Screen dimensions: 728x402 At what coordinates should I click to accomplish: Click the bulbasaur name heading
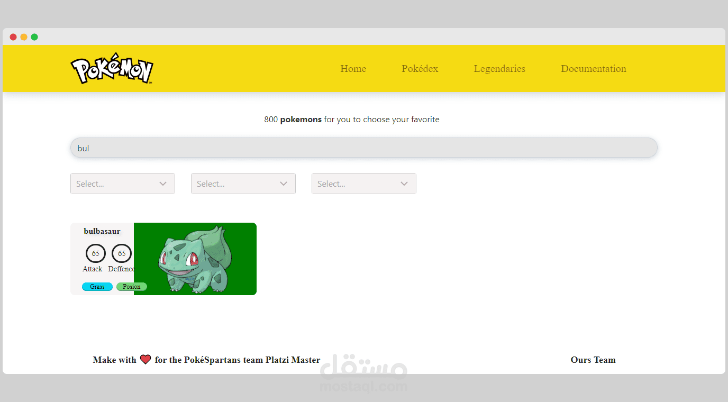click(102, 231)
